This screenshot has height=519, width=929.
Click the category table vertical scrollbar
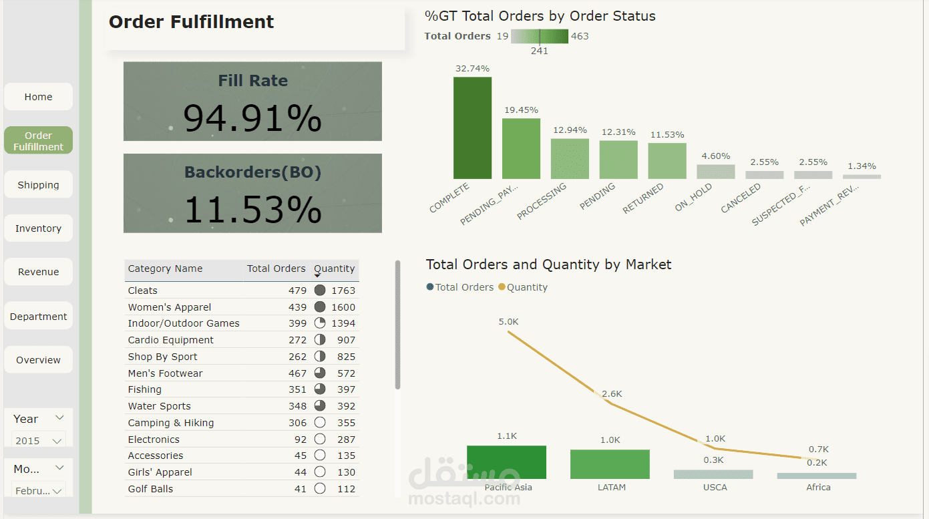[398, 325]
